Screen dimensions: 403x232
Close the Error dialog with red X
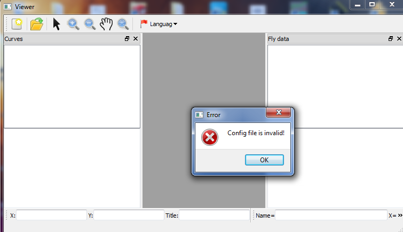[x=279, y=112]
